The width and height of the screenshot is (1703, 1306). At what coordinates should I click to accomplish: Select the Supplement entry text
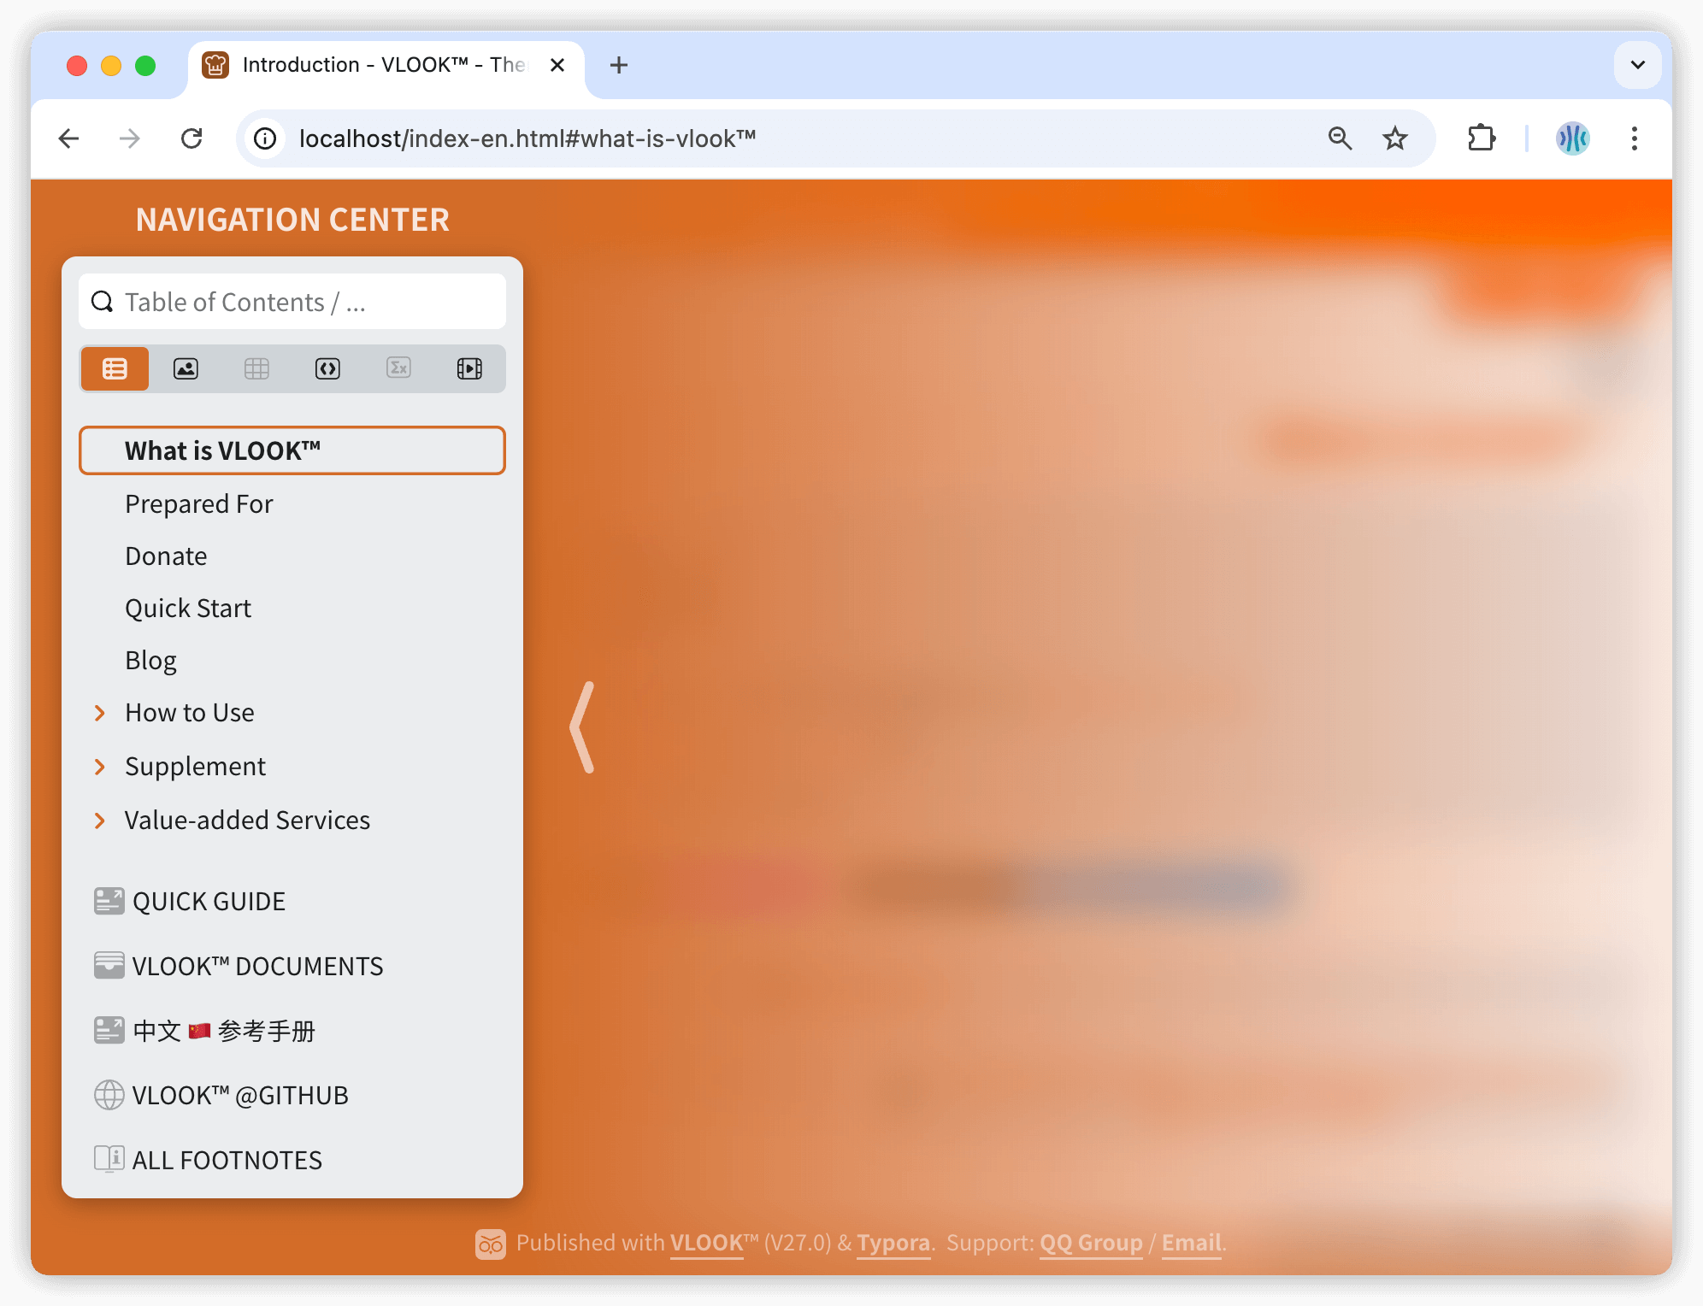coord(195,766)
